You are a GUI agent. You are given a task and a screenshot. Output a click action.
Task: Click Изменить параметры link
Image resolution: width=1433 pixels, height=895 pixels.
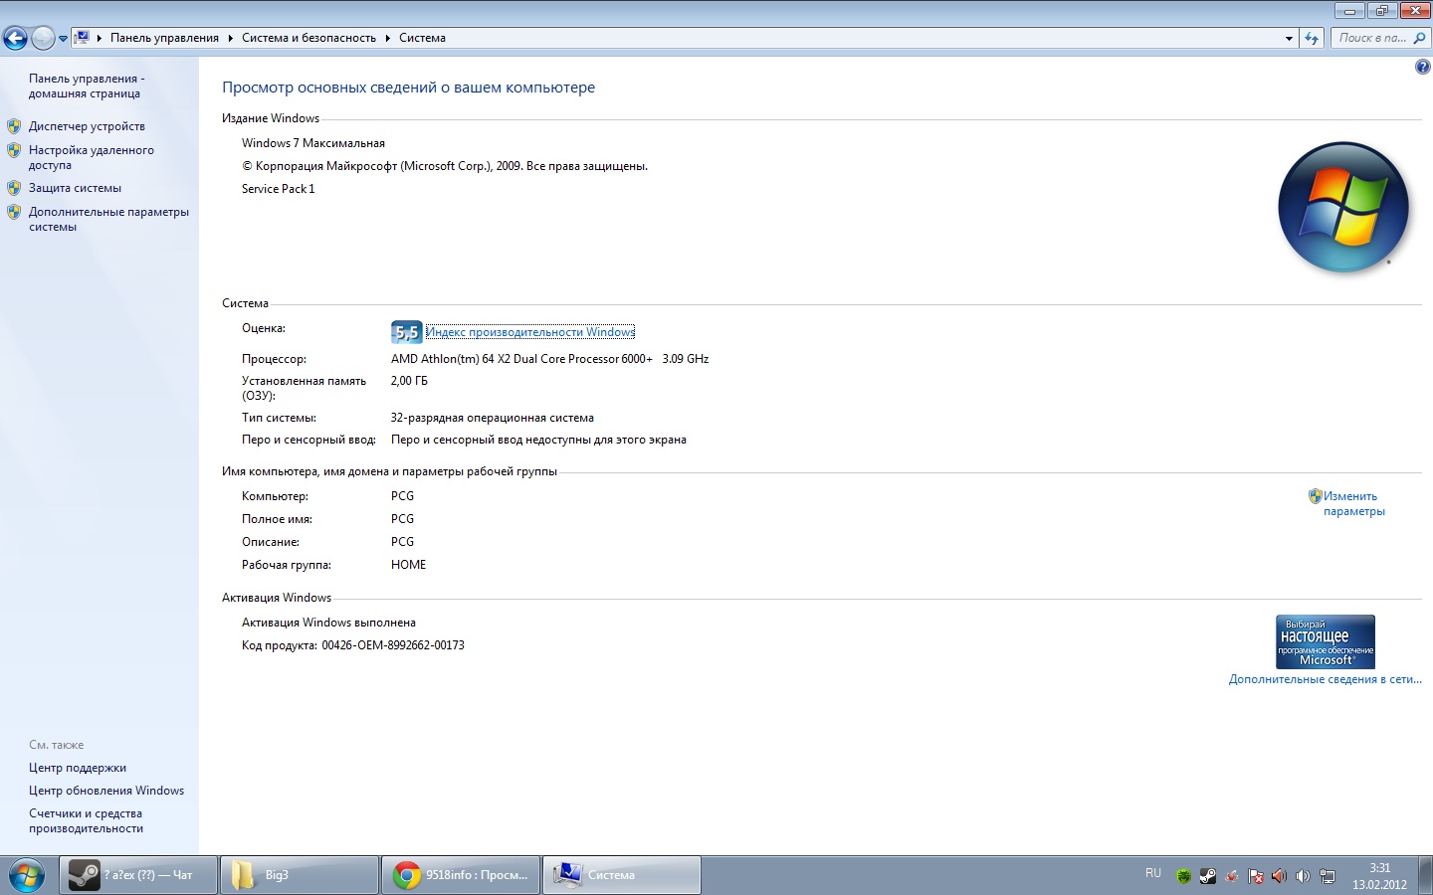tap(1353, 503)
